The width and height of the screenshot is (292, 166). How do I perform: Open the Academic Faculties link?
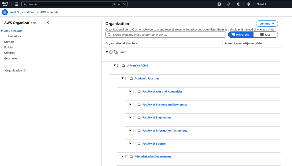(147, 79)
